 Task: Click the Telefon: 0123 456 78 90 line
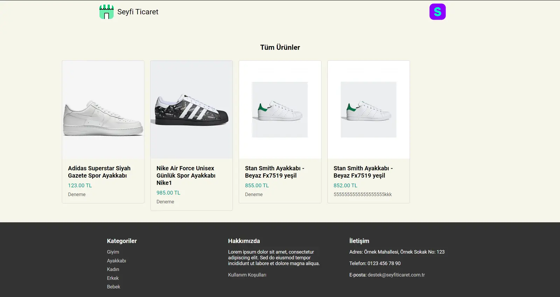[375, 263]
